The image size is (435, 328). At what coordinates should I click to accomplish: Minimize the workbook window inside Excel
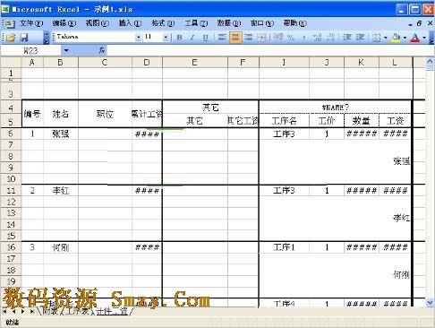click(x=411, y=24)
